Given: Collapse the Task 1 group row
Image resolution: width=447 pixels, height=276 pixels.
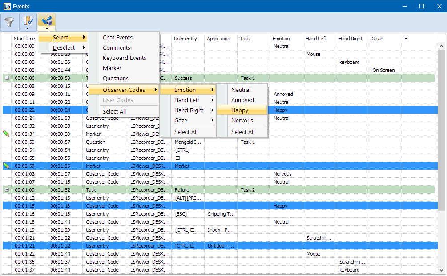Looking at the screenshot, I should click(7, 78).
